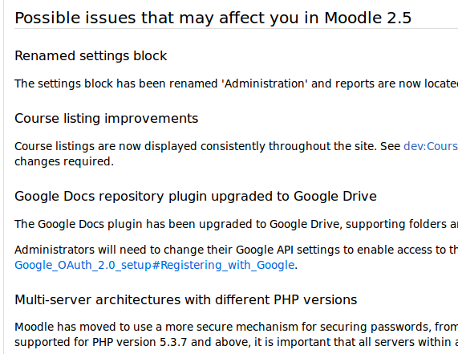Image resolution: width=458 pixels, height=354 pixels.
Task: Click the line starting 'supported for PHP version'
Action: [x=237, y=342]
